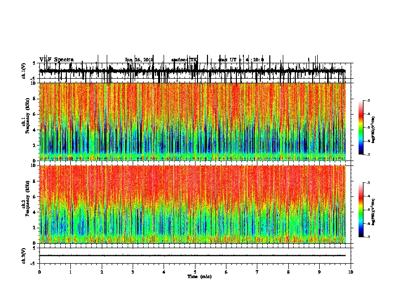Click time axis tick label '7'
Viewport: 395px width, 305px height.
[257, 272]
